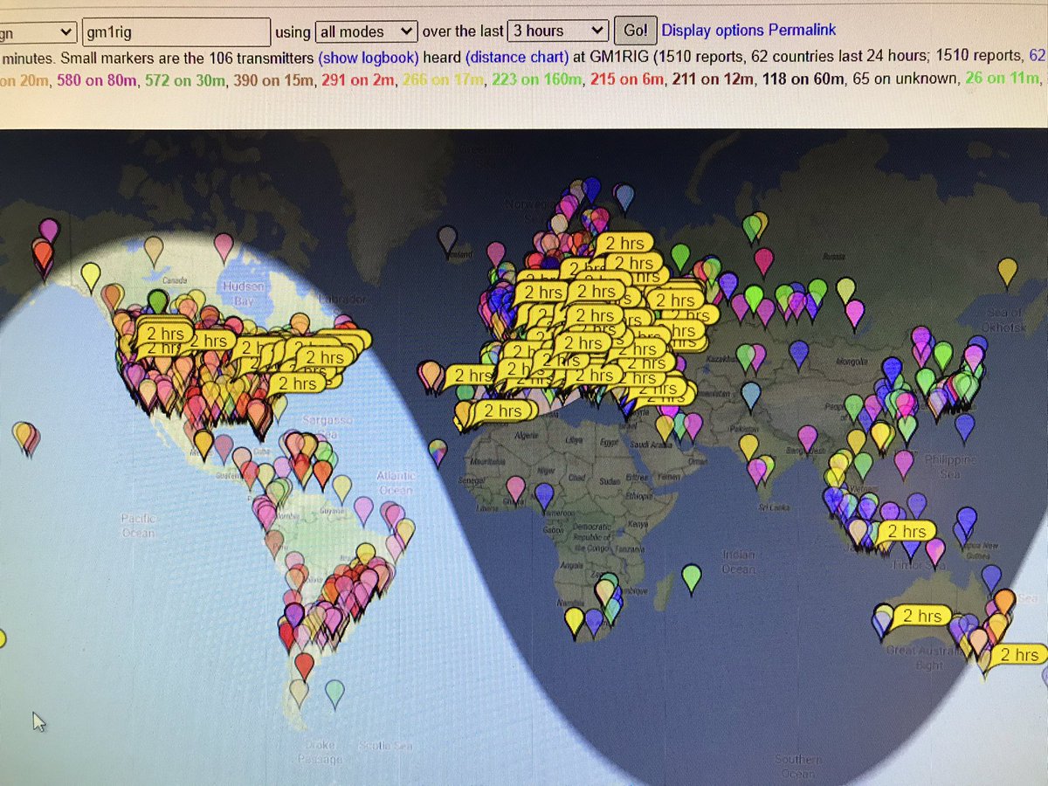This screenshot has height=786, width=1048.
Task: Select the crimson marker above the Russia label
Action: pyautogui.click(x=764, y=261)
